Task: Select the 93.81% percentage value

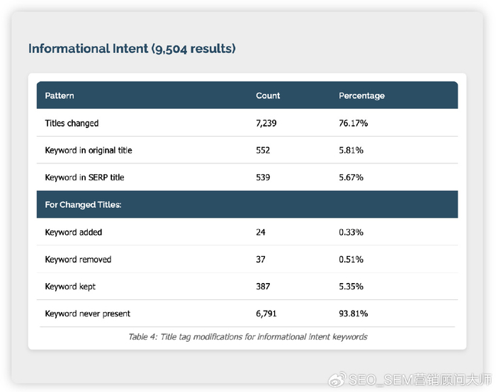Action: (x=353, y=313)
